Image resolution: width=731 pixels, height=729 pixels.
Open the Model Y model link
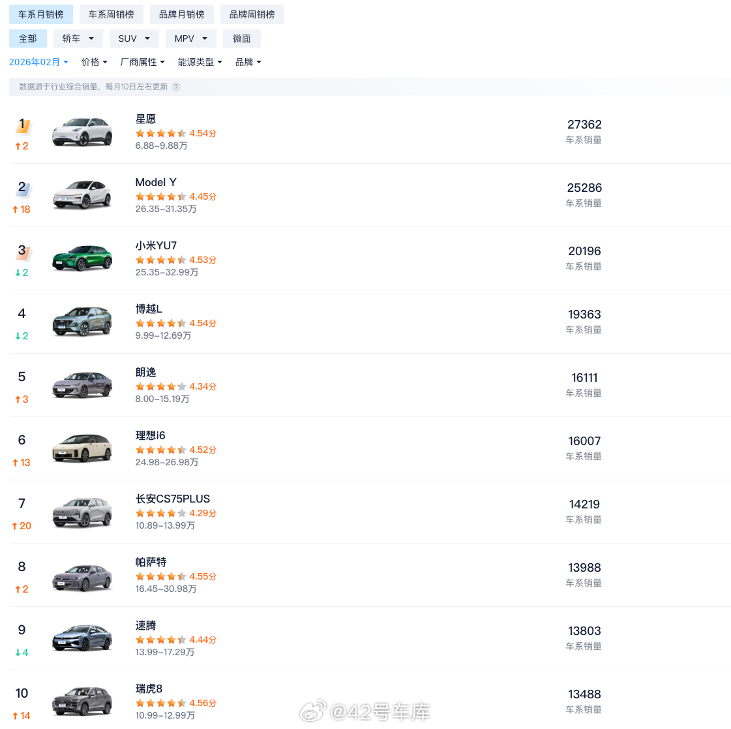pyautogui.click(x=156, y=183)
